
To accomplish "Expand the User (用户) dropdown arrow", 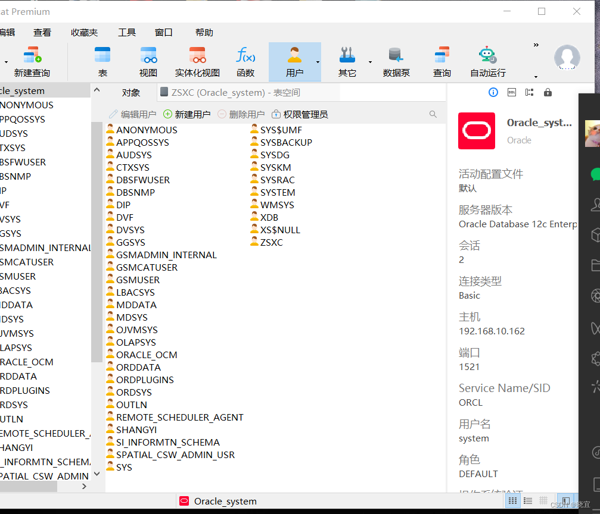I will tap(318, 62).
